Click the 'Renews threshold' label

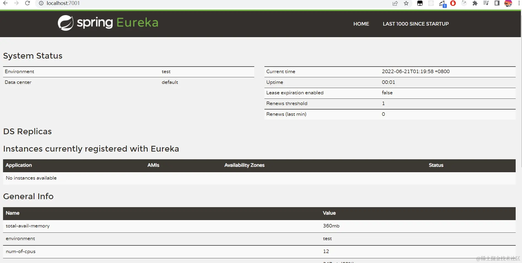coord(287,103)
